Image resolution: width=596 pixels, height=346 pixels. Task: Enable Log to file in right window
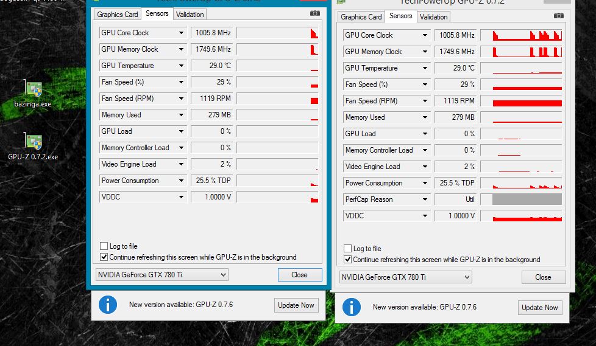pyautogui.click(x=347, y=248)
